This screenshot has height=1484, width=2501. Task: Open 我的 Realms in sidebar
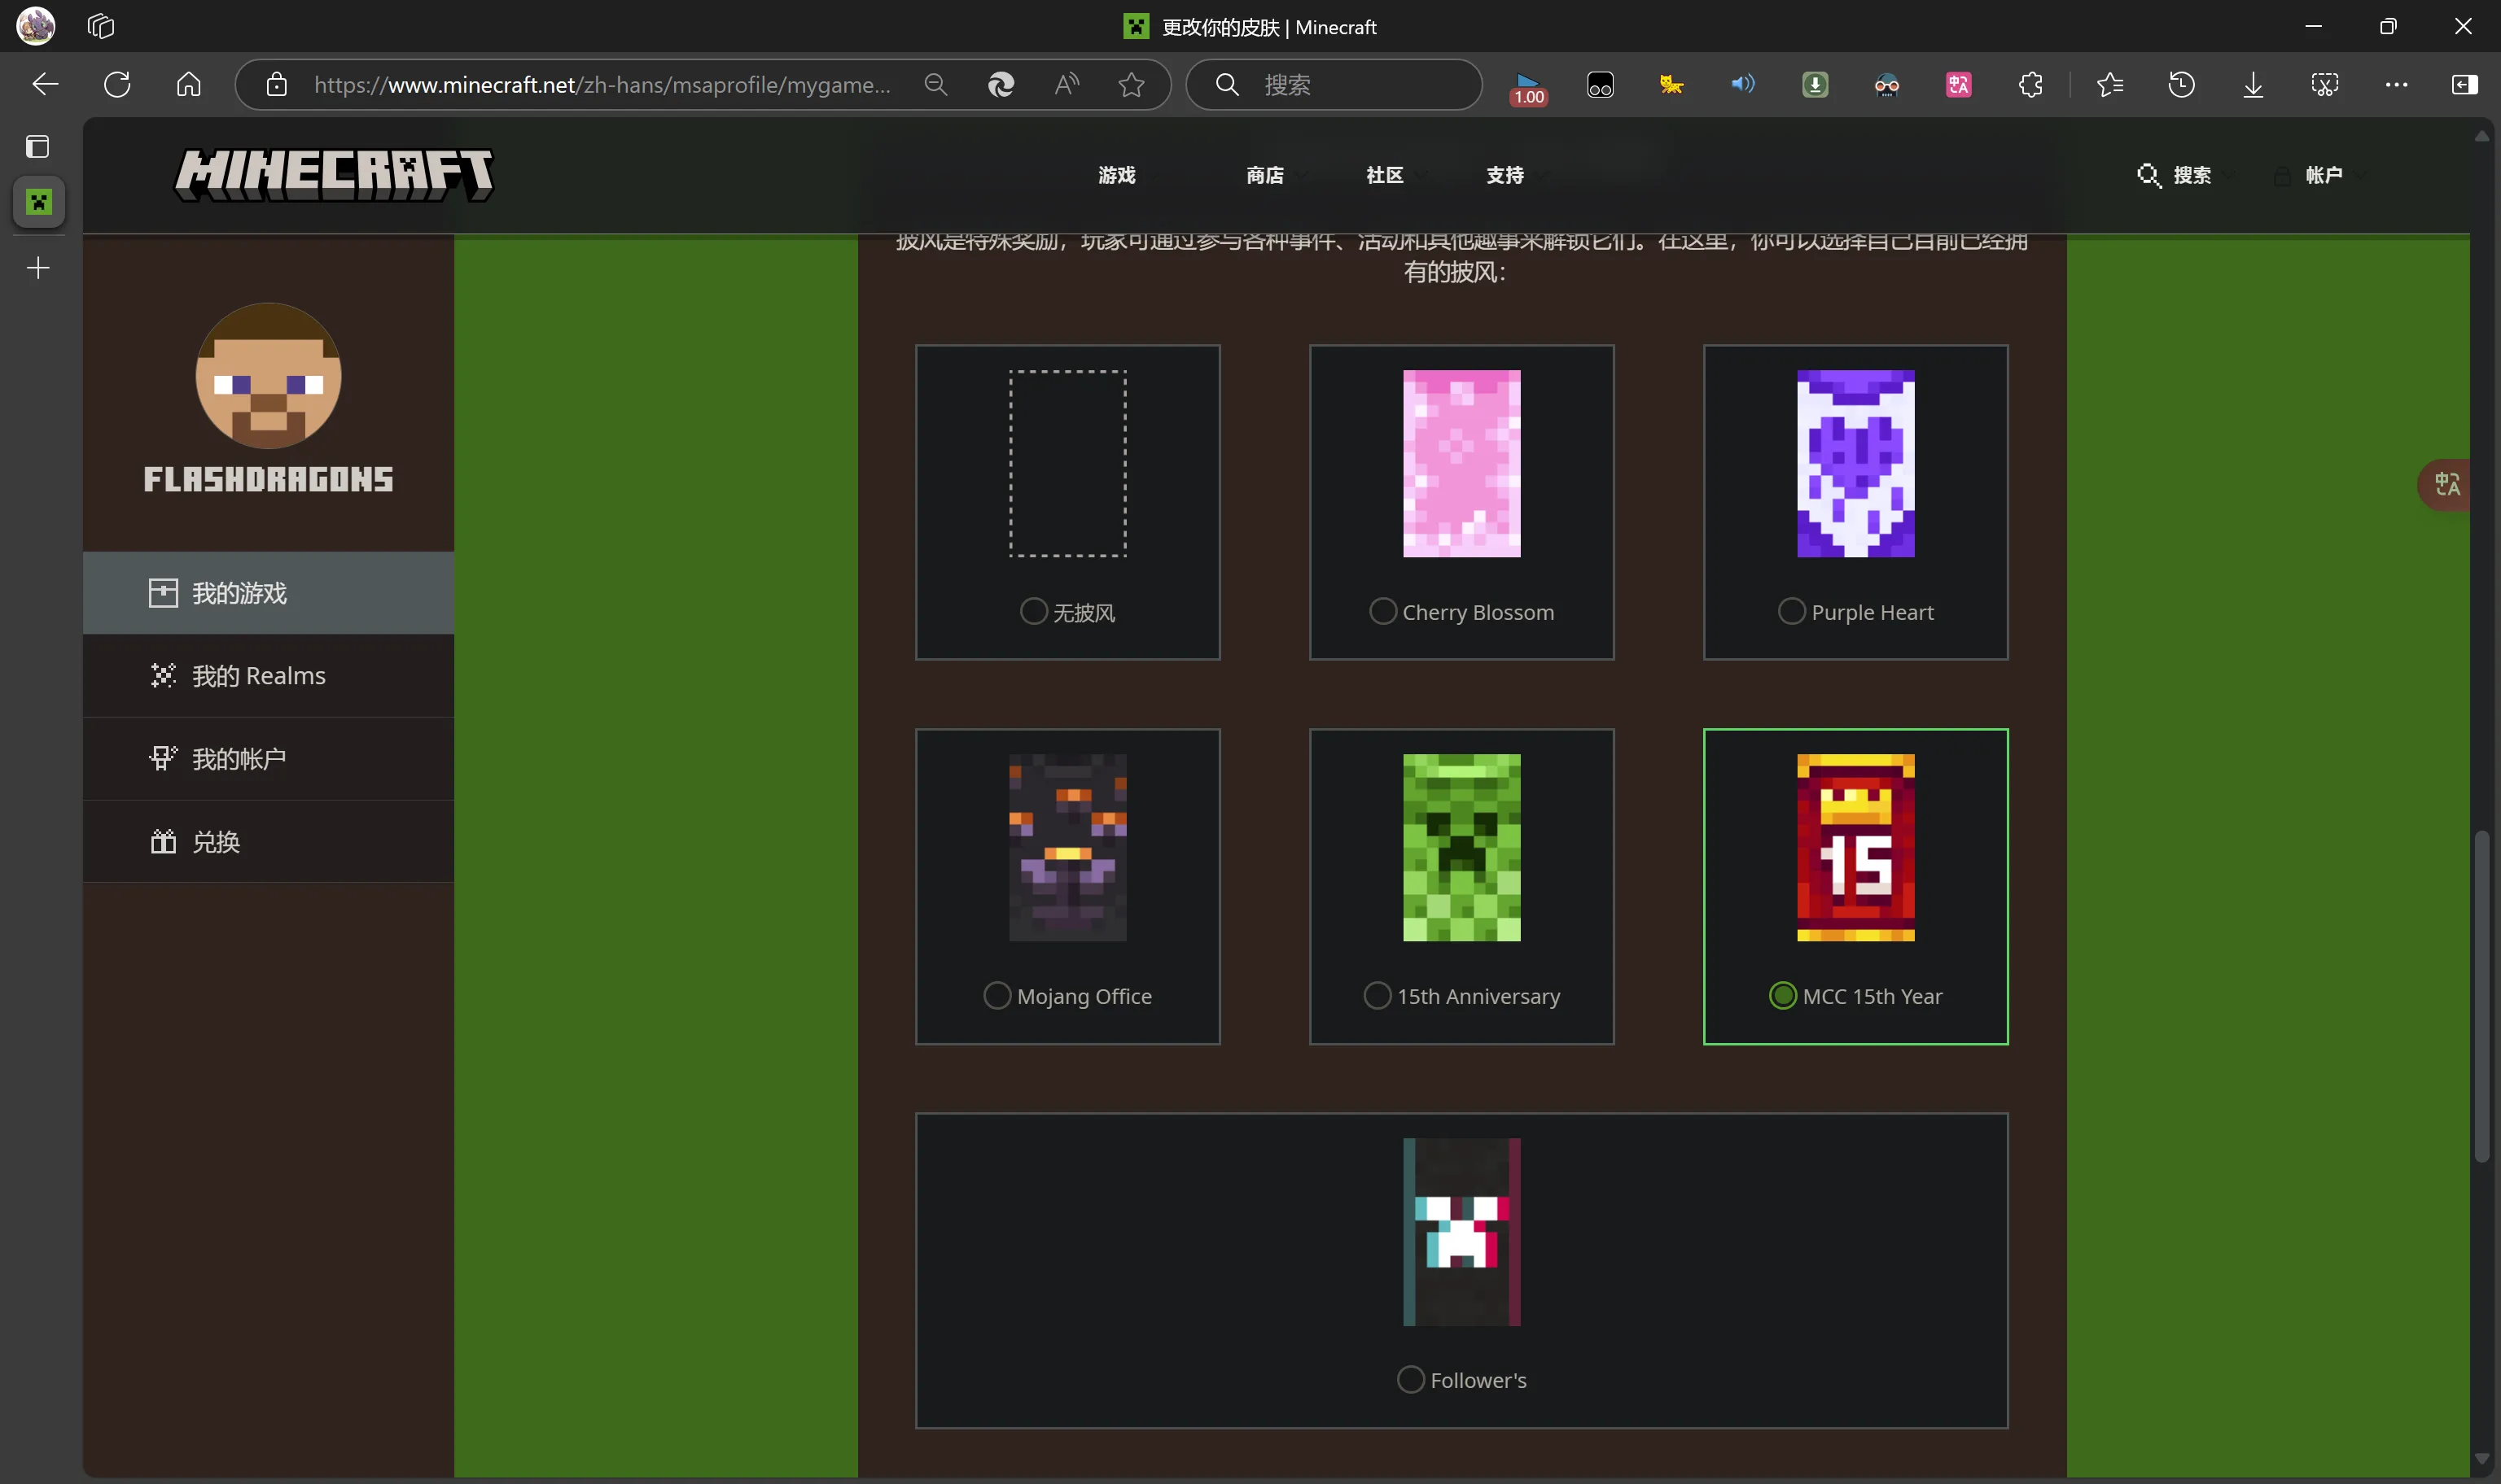(x=268, y=676)
